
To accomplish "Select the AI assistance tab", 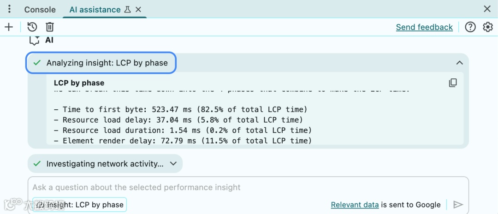I will (95, 10).
